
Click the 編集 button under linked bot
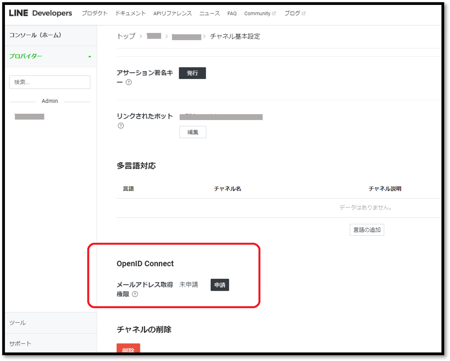pyautogui.click(x=193, y=132)
